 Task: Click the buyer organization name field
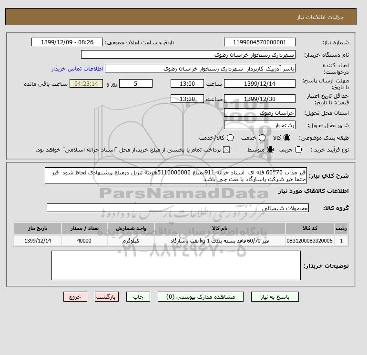click(x=188, y=54)
